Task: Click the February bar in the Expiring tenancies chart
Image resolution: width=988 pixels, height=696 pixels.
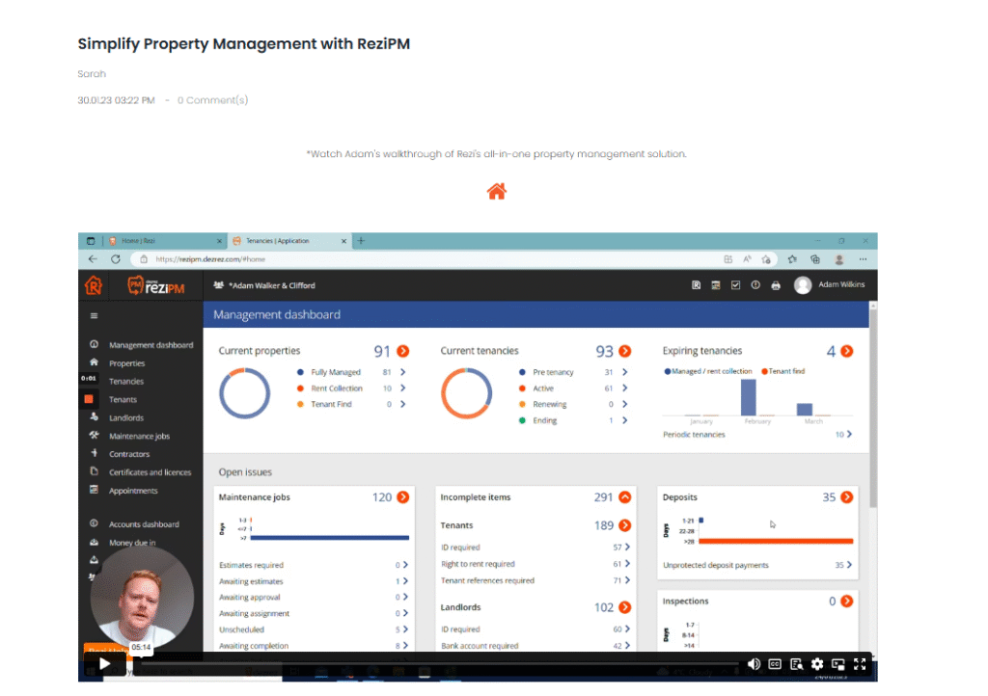Action: coord(748,397)
